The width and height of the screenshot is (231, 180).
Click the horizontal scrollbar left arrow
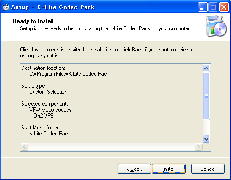(24, 146)
